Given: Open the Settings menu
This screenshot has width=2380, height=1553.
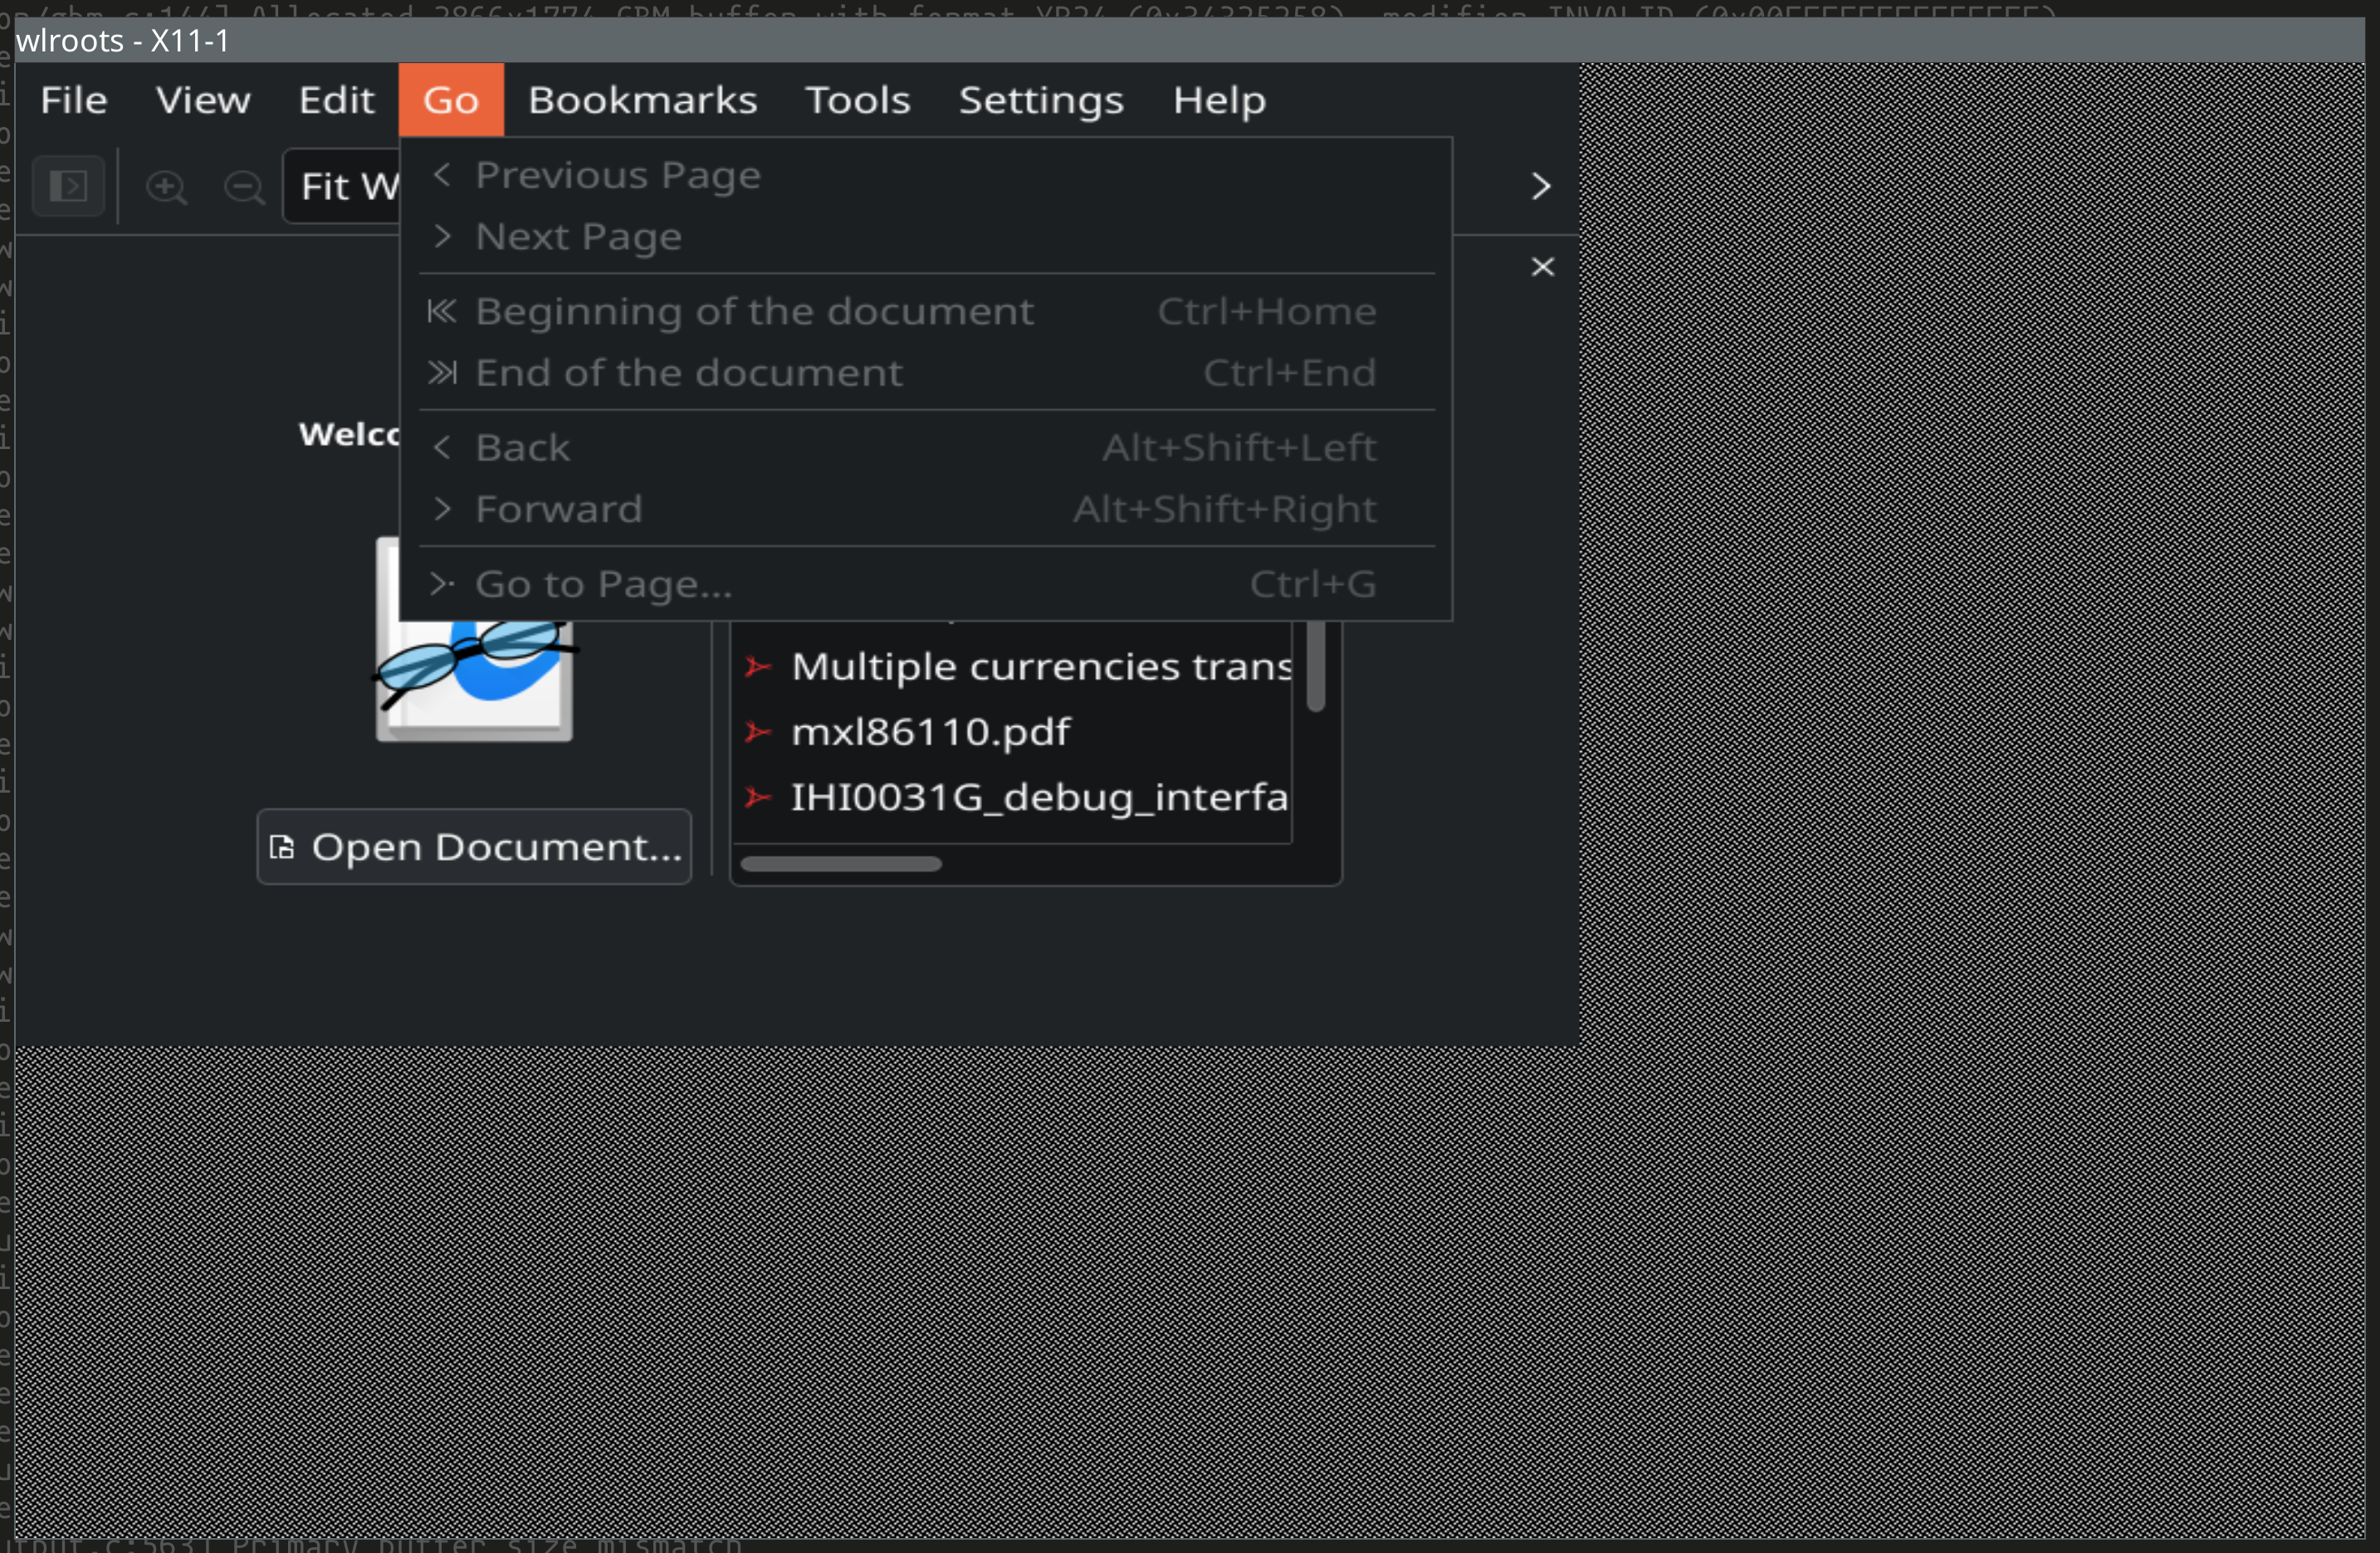Looking at the screenshot, I should pos(1041,100).
